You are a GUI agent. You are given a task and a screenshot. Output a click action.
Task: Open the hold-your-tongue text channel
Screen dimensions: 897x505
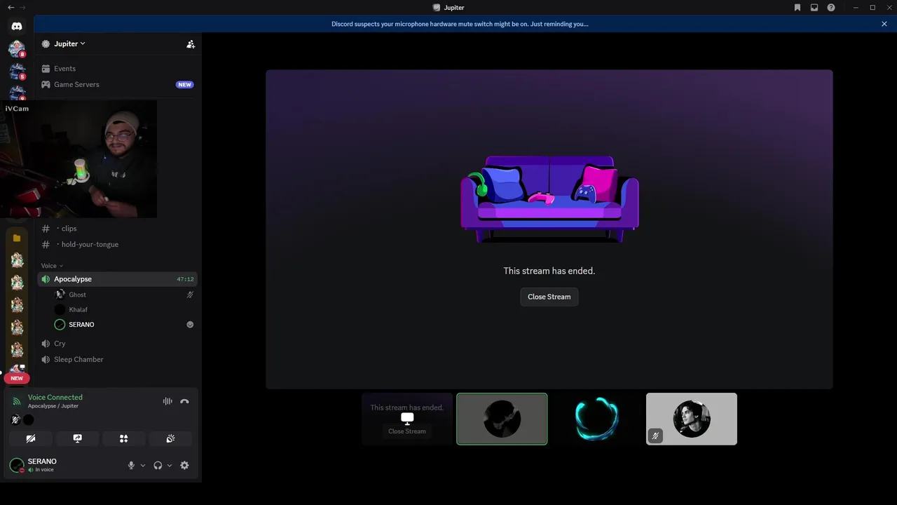pos(117,244)
